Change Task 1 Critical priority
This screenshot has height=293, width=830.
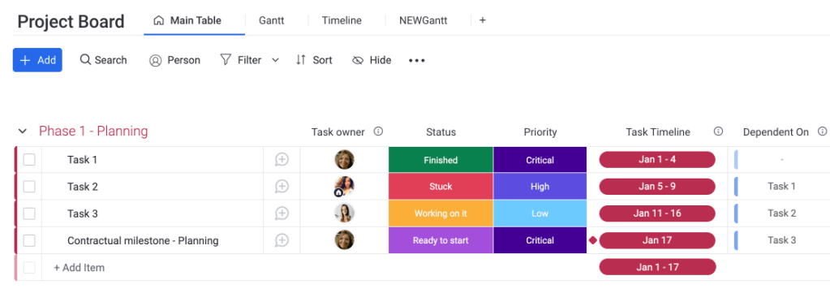coord(540,159)
